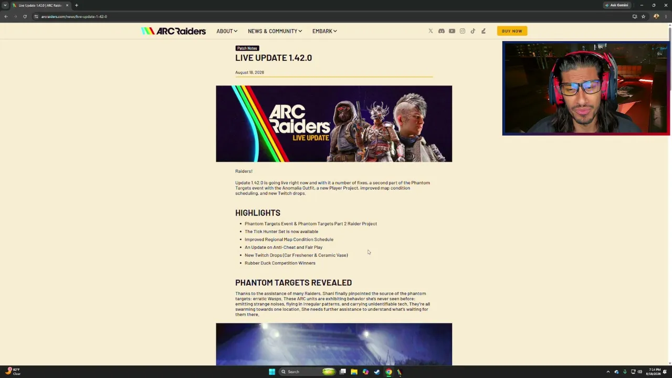Viewport: 672px width, 378px height.
Task: Click the August 18, 2026 date
Action: click(x=249, y=72)
